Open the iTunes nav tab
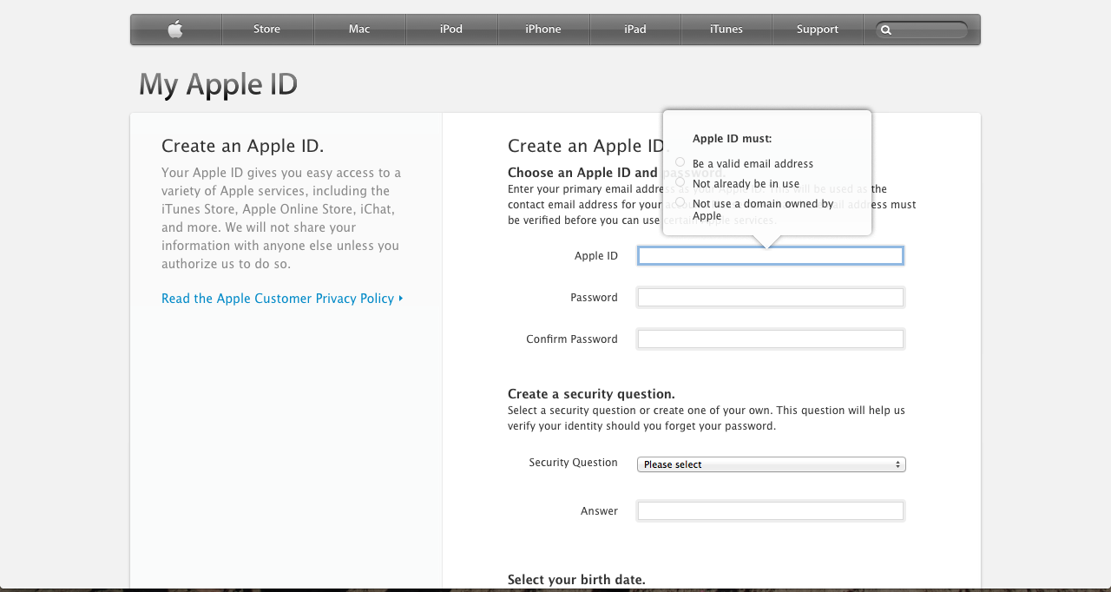 (x=726, y=30)
